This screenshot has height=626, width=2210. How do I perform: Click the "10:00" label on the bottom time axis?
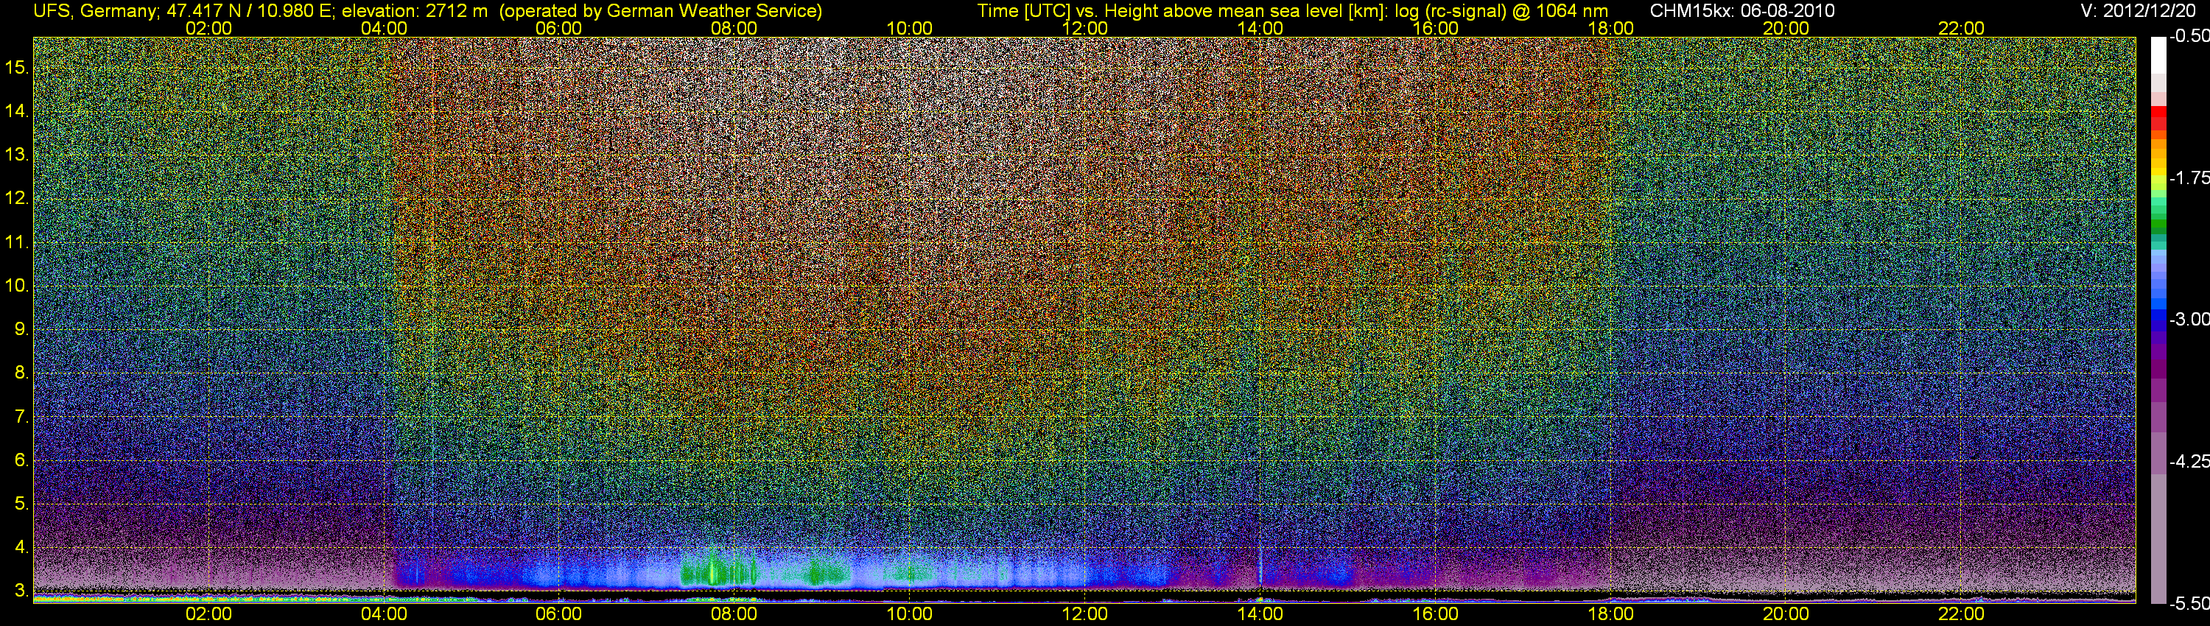click(x=909, y=615)
